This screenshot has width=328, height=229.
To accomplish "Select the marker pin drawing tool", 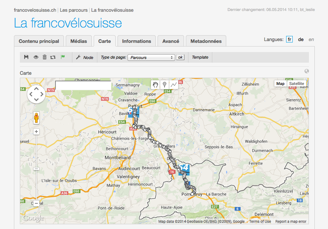I will pyautogui.click(x=165, y=85).
